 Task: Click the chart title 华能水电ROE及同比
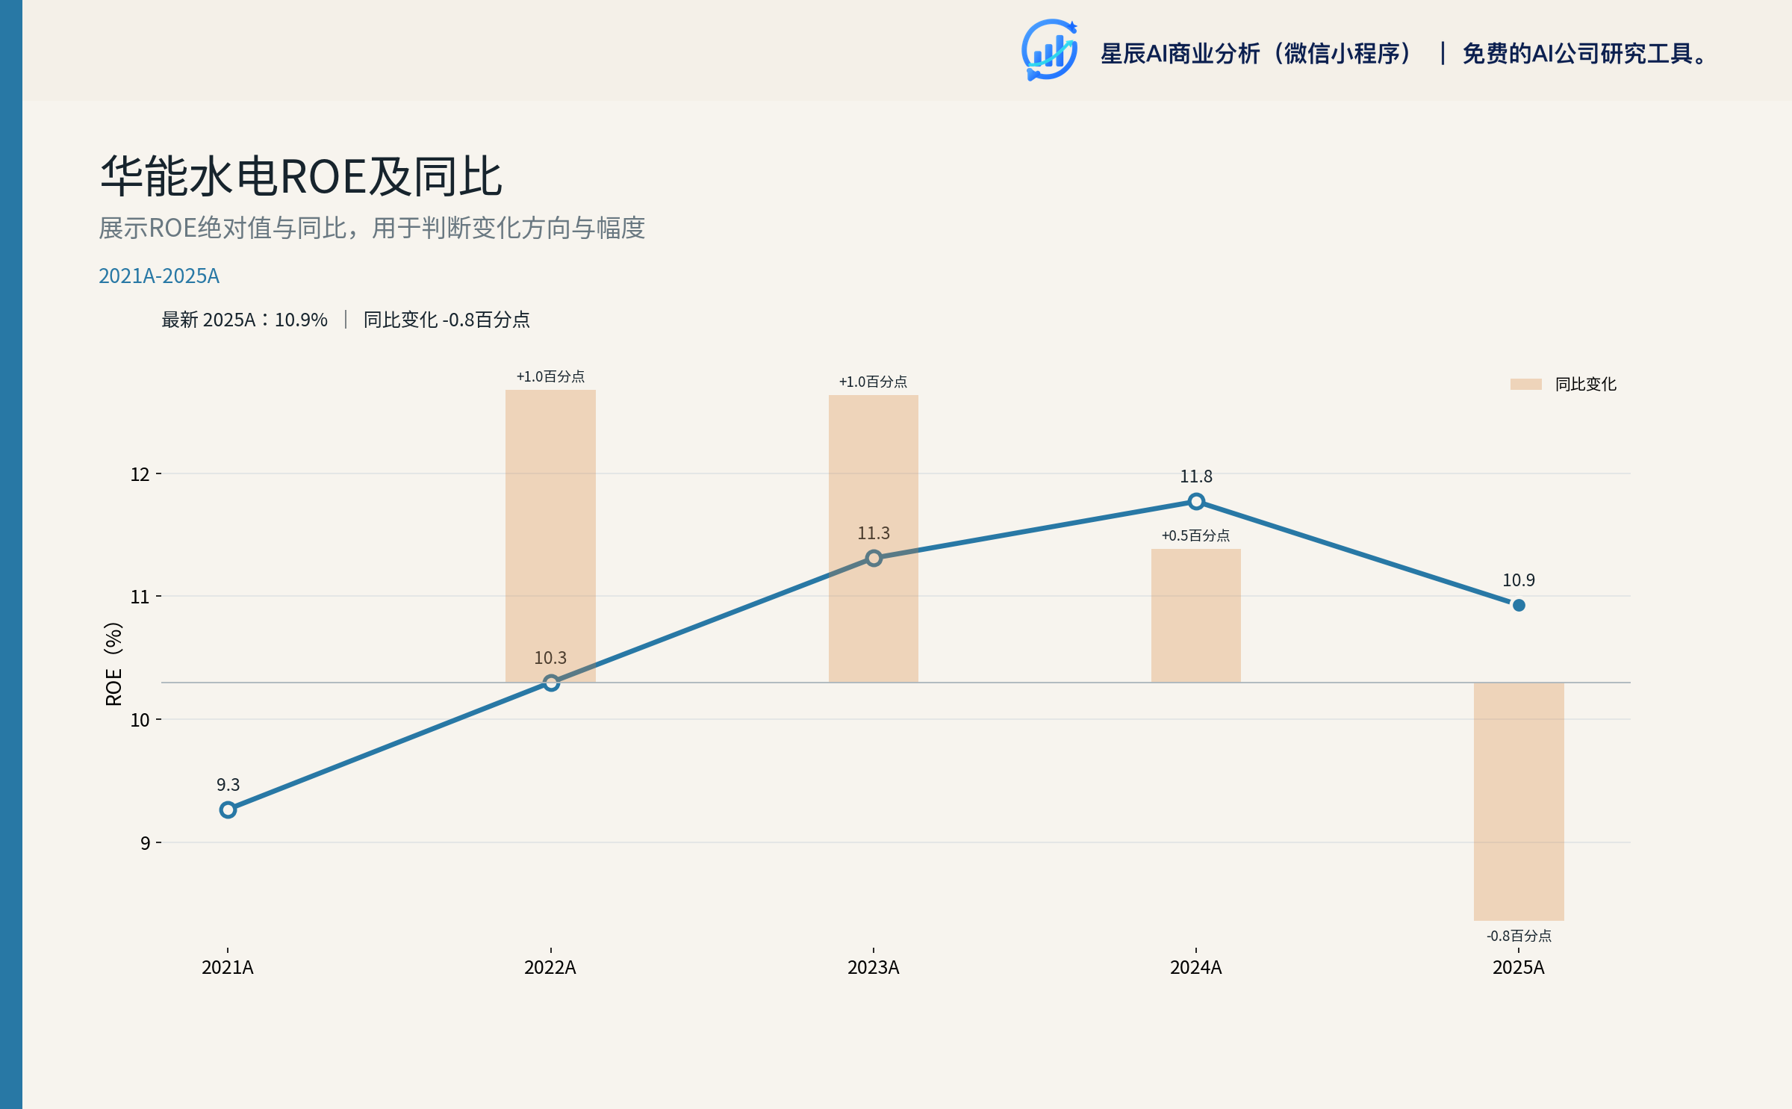[x=301, y=177]
